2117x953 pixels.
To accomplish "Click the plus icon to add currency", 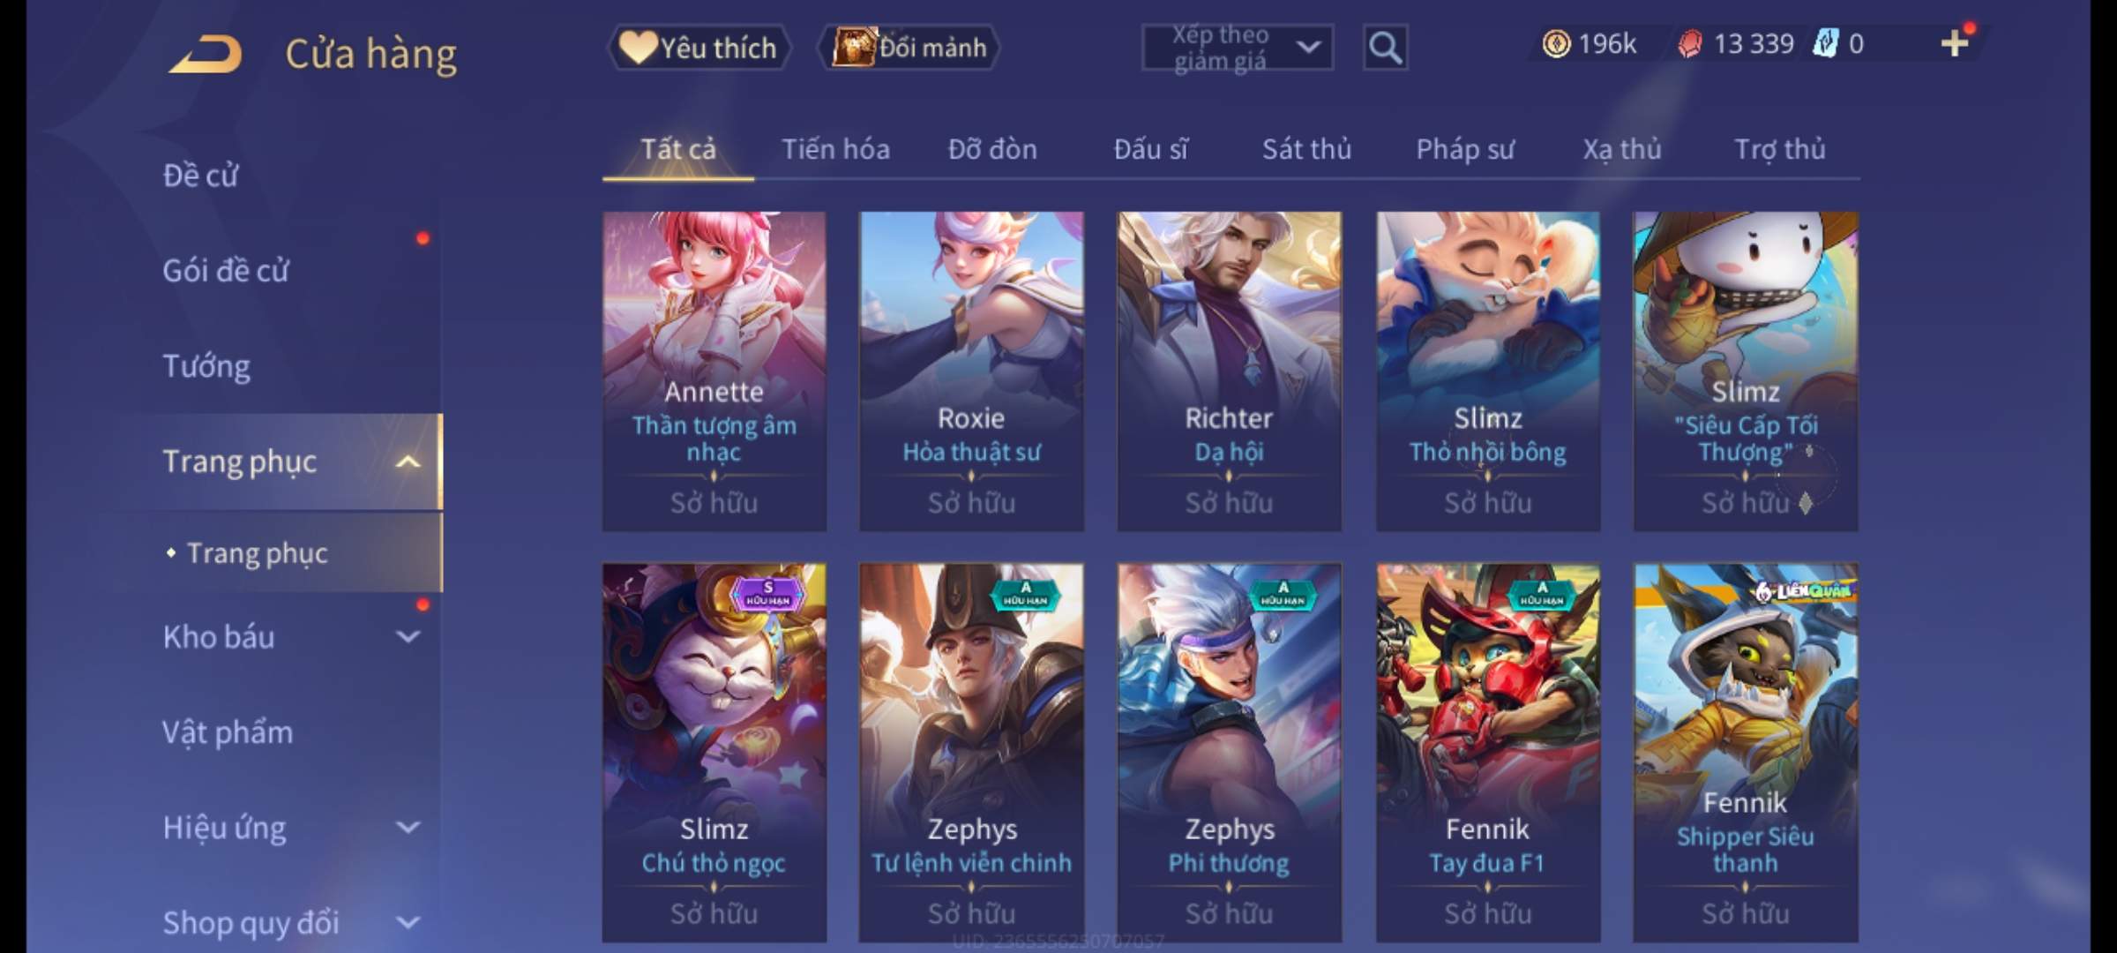I will [1955, 43].
